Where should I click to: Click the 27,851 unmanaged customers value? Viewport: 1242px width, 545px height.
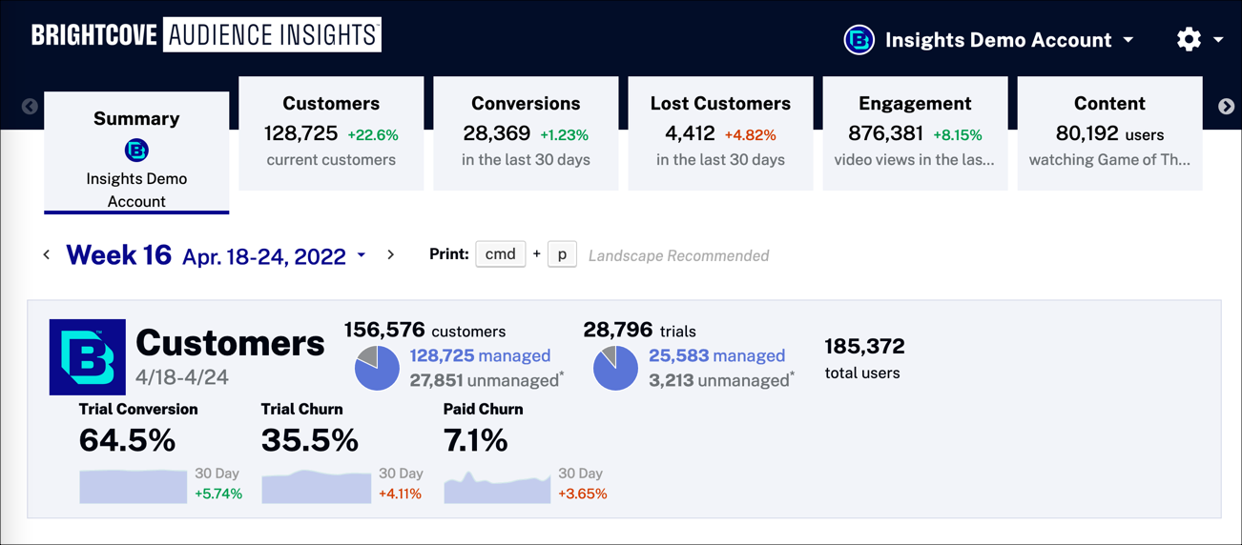point(486,380)
